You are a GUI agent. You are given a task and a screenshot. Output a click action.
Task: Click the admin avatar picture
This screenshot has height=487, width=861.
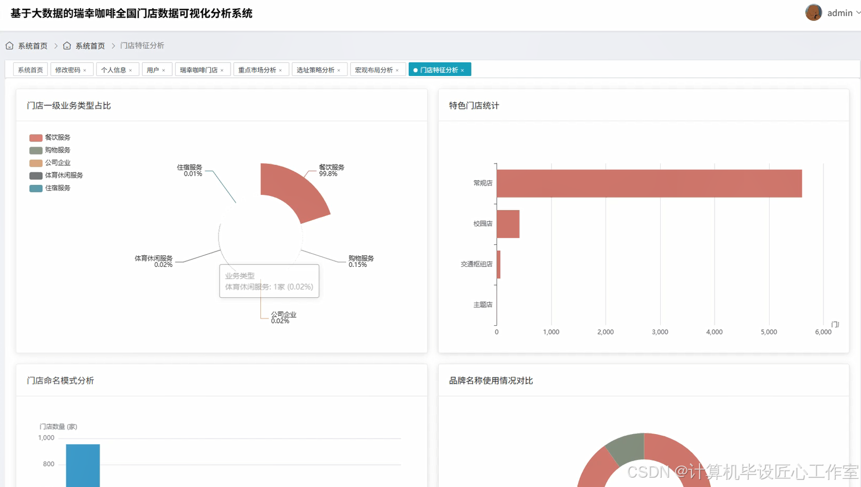tap(814, 13)
